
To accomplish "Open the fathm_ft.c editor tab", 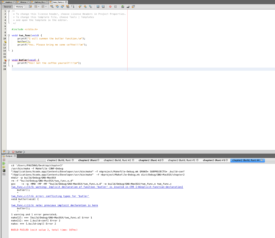I will click(39, 2).
